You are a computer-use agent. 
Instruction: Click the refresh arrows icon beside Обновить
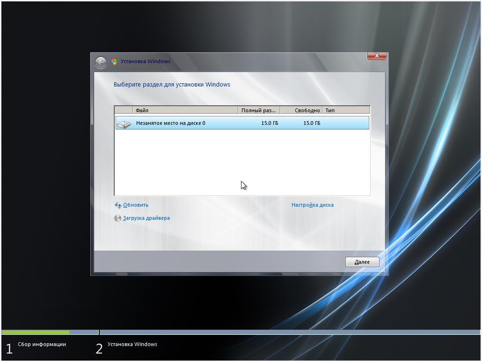pos(118,205)
